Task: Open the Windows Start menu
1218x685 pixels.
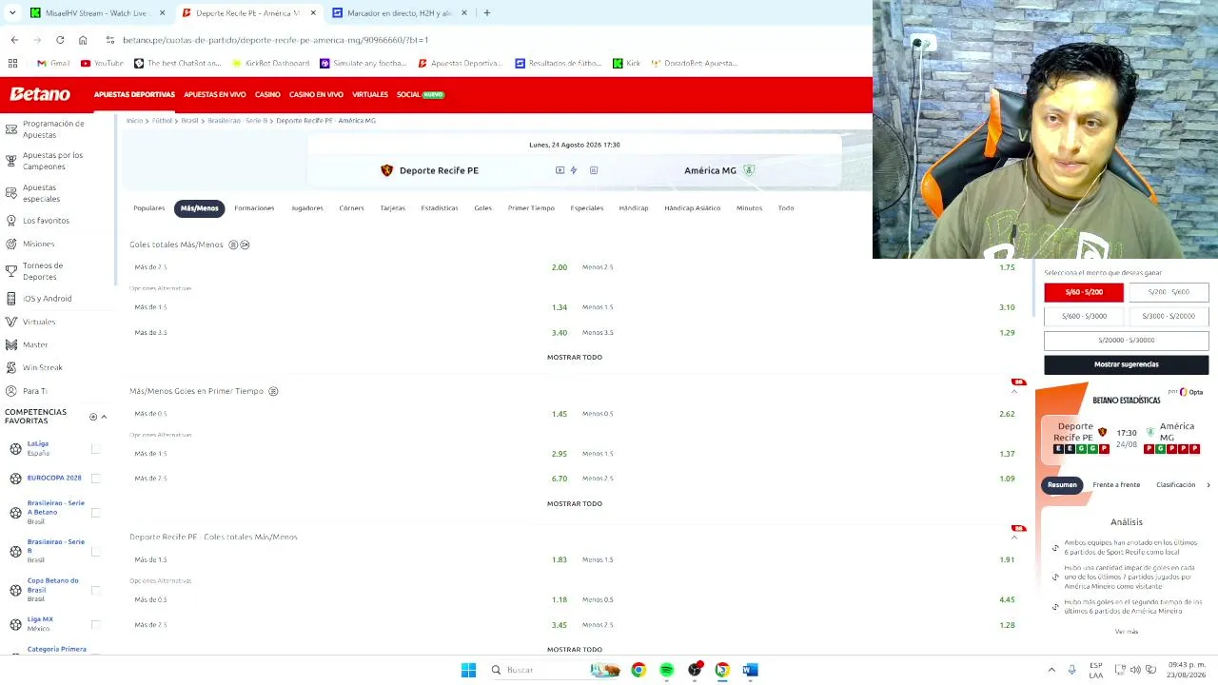Action: click(x=468, y=670)
